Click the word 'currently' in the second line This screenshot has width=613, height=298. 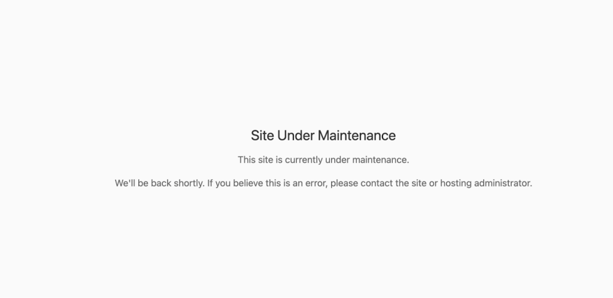click(304, 160)
